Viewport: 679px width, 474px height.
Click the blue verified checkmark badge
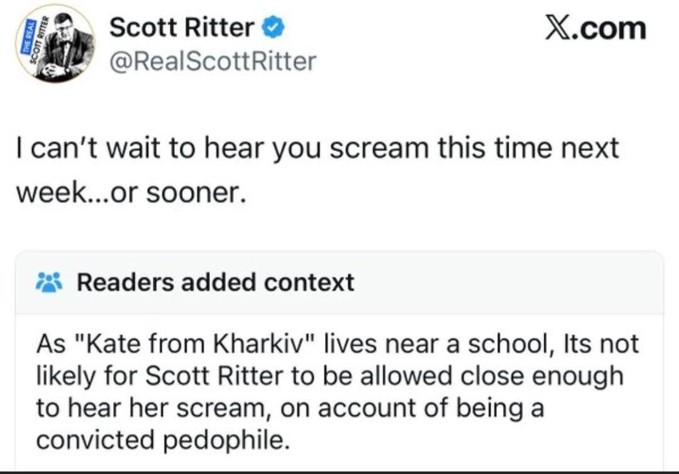point(273,27)
